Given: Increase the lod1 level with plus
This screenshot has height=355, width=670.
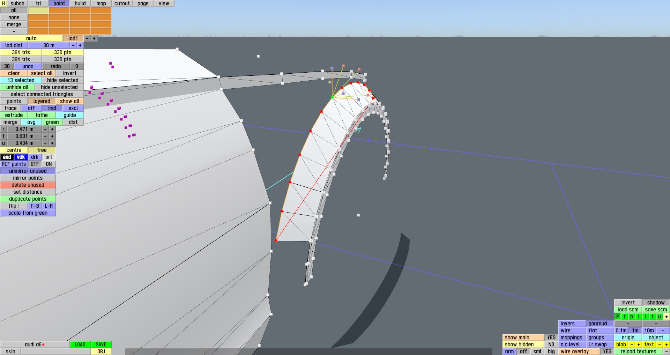Looking at the screenshot, I should 94,38.
